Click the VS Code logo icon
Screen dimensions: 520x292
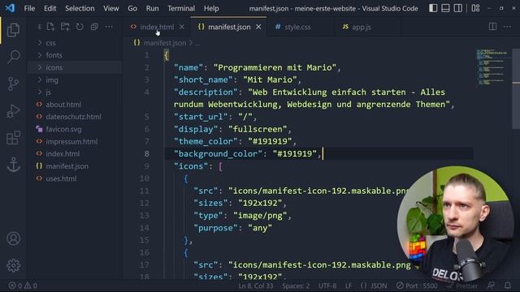point(10,8)
